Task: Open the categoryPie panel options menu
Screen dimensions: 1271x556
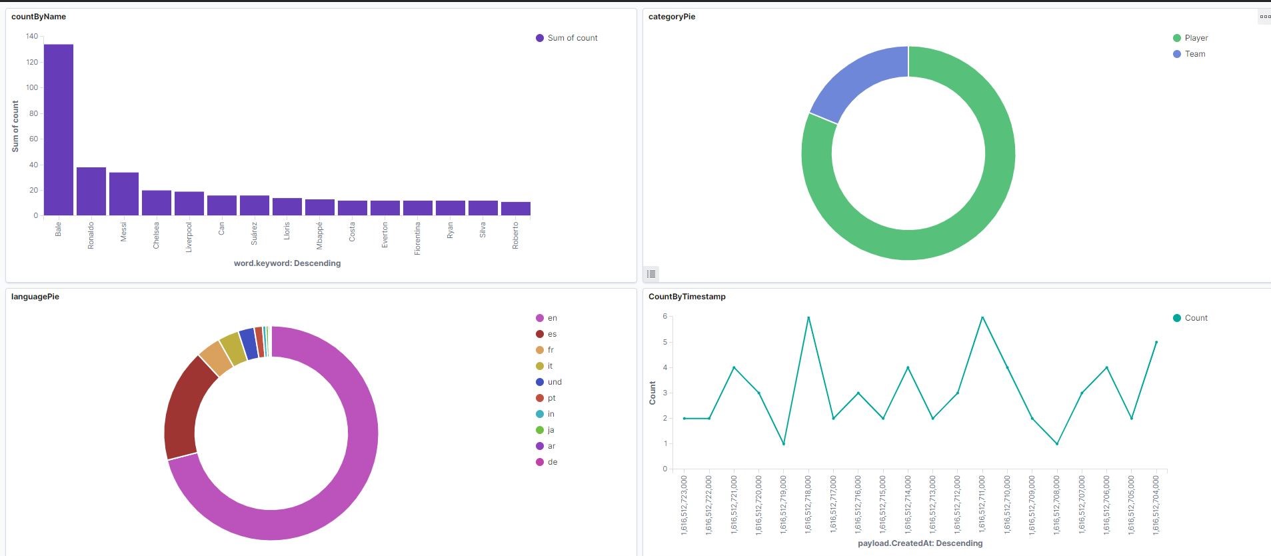Action: point(1264,17)
